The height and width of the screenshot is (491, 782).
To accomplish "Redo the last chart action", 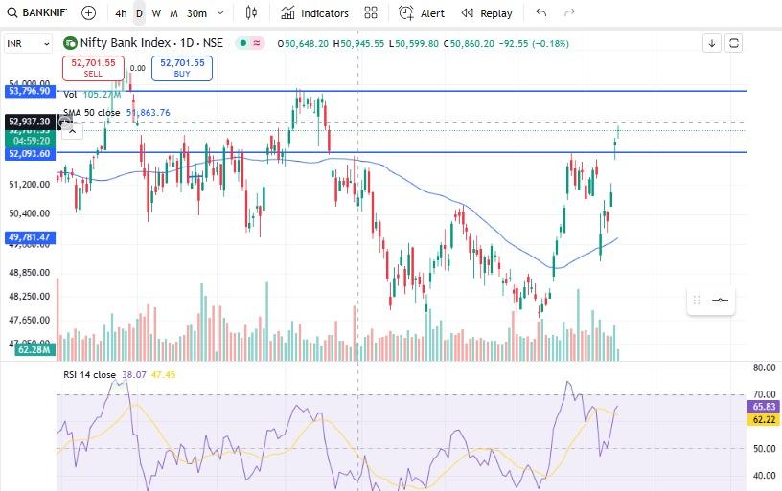I will coord(569,13).
